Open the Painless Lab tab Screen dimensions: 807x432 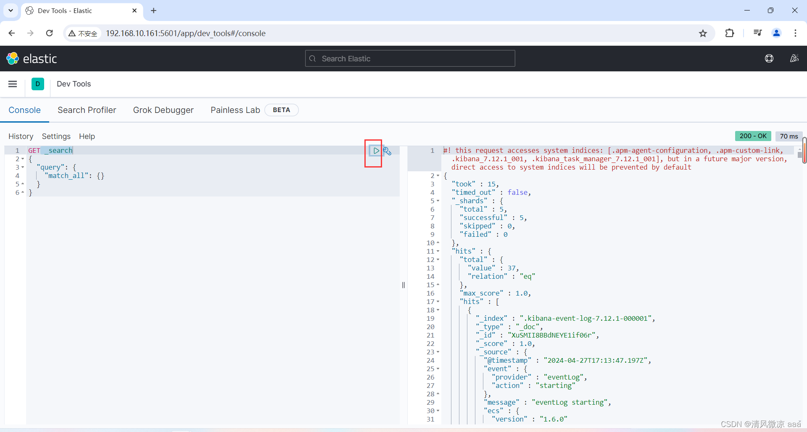pyautogui.click(x=235, y=110)
